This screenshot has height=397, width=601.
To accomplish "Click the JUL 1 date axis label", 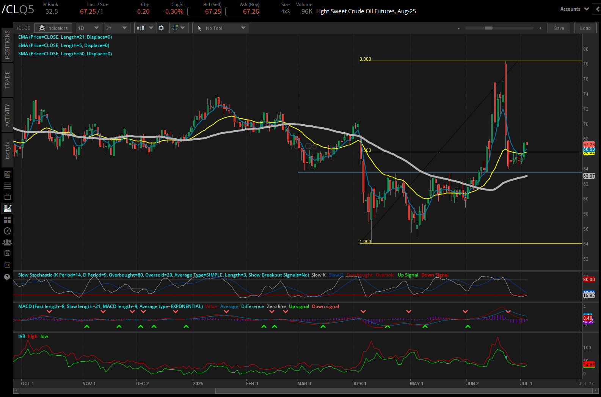I will 526,383.
